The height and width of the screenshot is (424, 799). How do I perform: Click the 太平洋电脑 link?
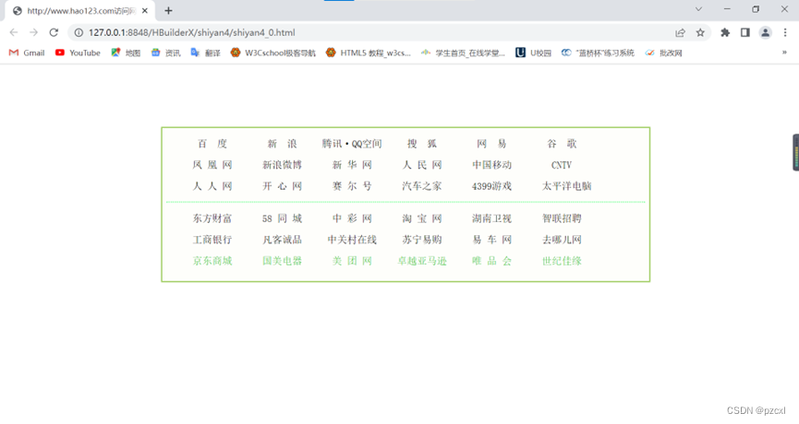[x=566, y=186]
